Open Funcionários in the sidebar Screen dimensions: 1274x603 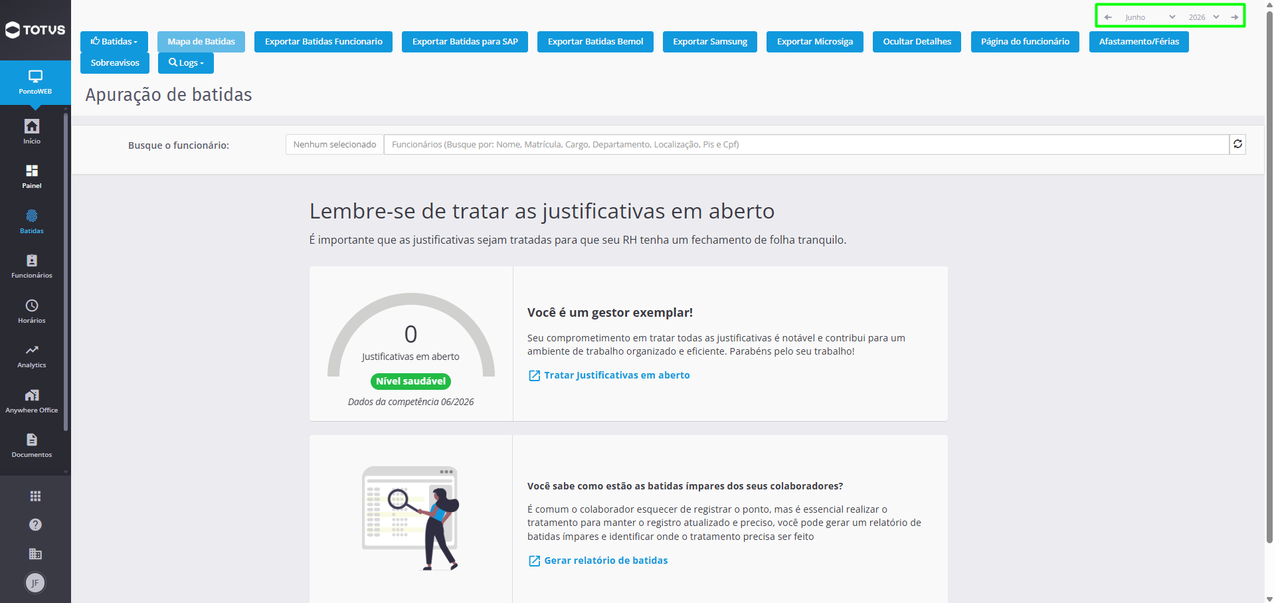(32, 266)
